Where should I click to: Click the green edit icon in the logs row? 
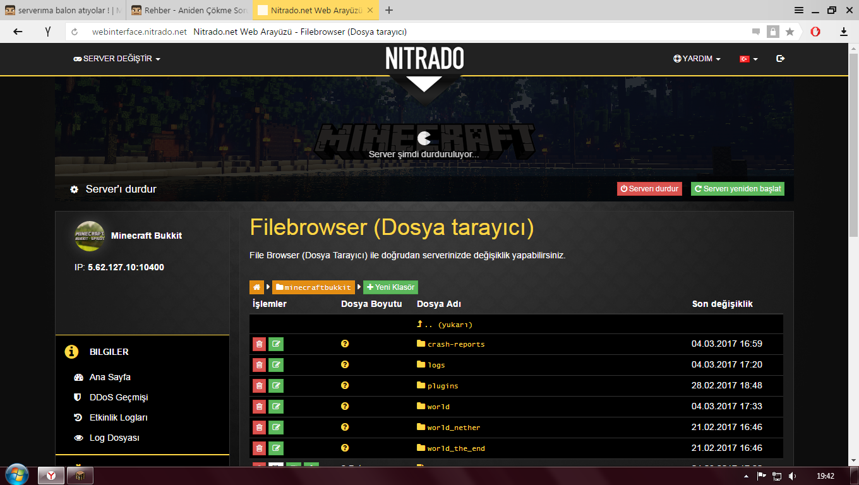click(x=276, y=365)
